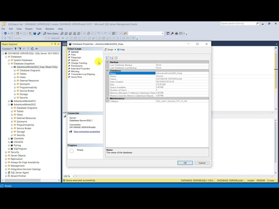Screen dimensions: 279x209
Task: Close the Object Explorer panel
Action: pos(58,44)
